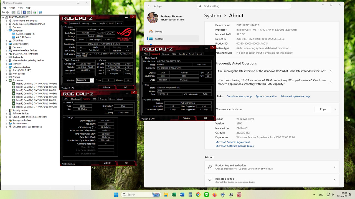
Task: Open the View menu in Device Manager
Action: point(21,8)
